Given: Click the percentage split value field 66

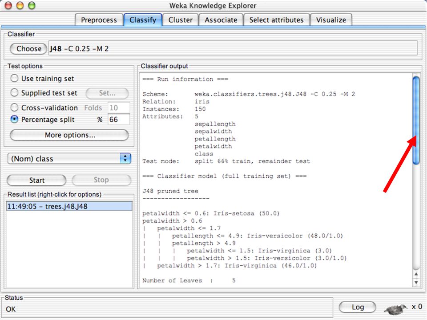Looking at the screenshot, I should [x=119, y=120].
